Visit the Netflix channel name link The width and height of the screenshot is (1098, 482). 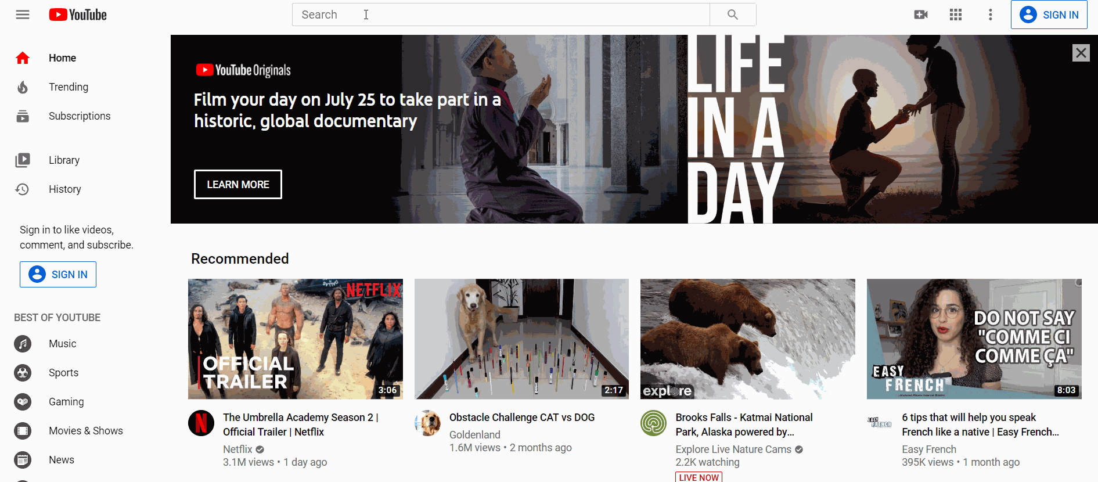(237, 449)
